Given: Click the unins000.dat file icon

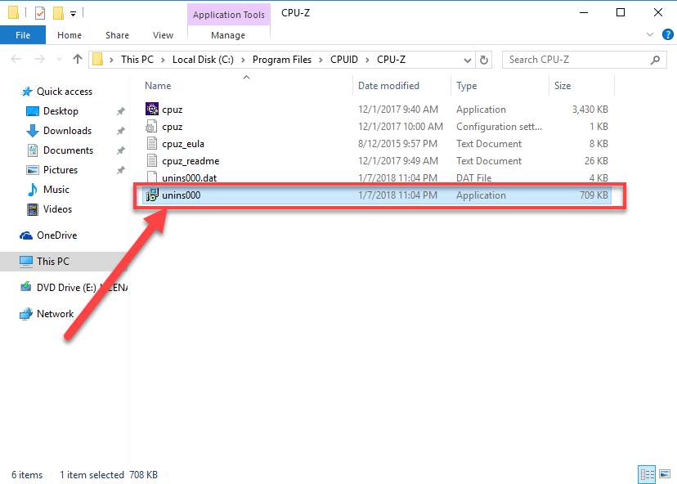Looking at the screenshot, I should (151, 177).
